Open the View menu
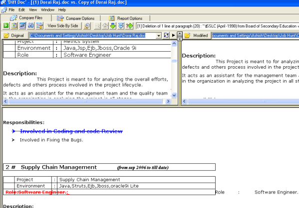Viewport: 299px width, 208px height. point(33,10)
